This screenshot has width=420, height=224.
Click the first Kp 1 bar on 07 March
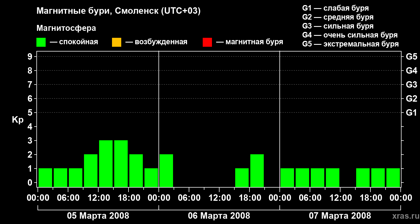287,178
